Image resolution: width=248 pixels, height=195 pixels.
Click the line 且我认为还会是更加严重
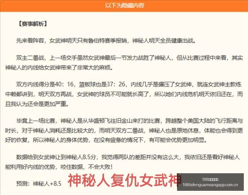(37, 104)
